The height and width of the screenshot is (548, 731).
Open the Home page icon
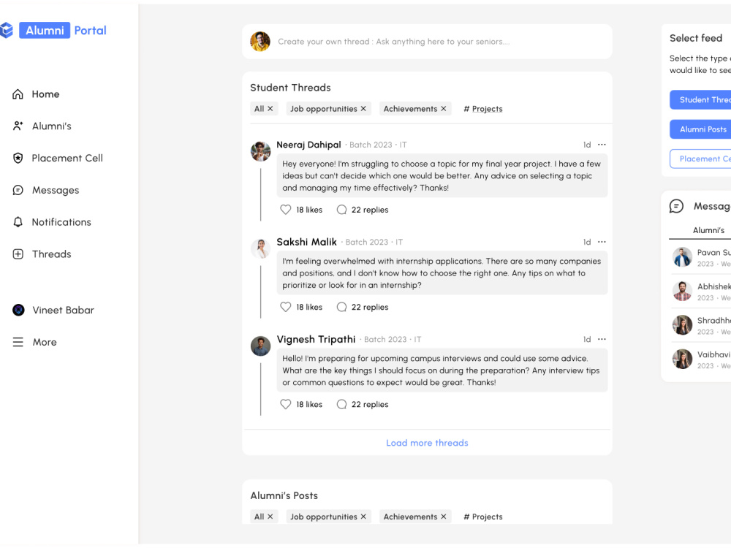click(x=18, y=94)
